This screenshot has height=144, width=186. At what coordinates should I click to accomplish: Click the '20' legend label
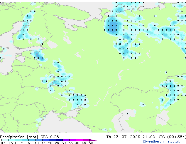50,143
